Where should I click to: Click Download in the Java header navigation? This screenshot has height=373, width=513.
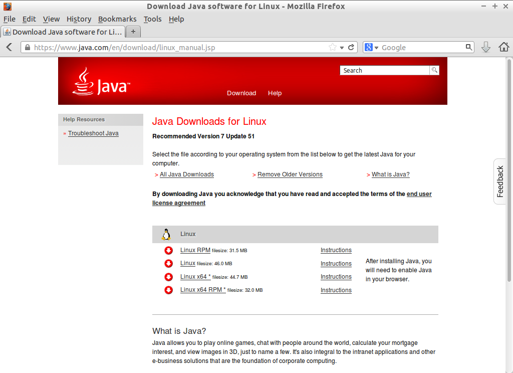coord(241,93)
